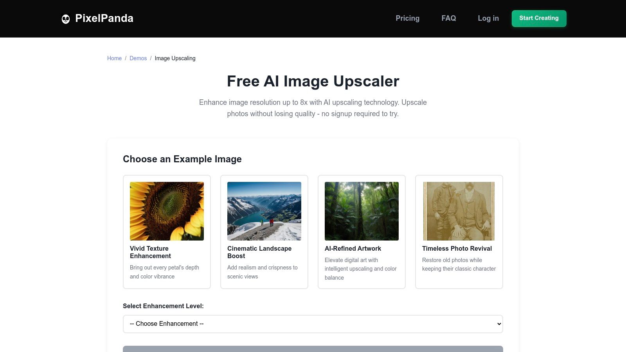
Task: Go to the FAQ section
Action: 448,18
